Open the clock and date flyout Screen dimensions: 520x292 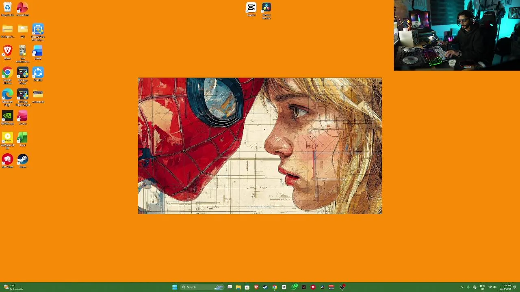coord(506,287)
